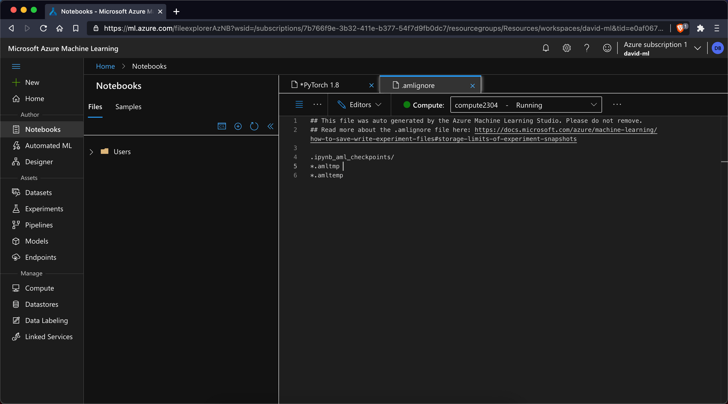Open the notifications bell
728x404 pixels.
coord(546,48)
